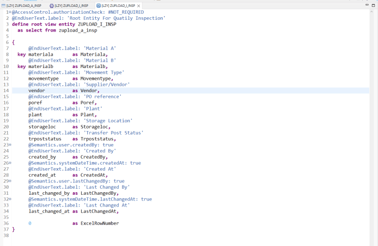Toggle the lastChangedBy fold marker at line 29
The image size is (378, 246).
tap(10, 181)
